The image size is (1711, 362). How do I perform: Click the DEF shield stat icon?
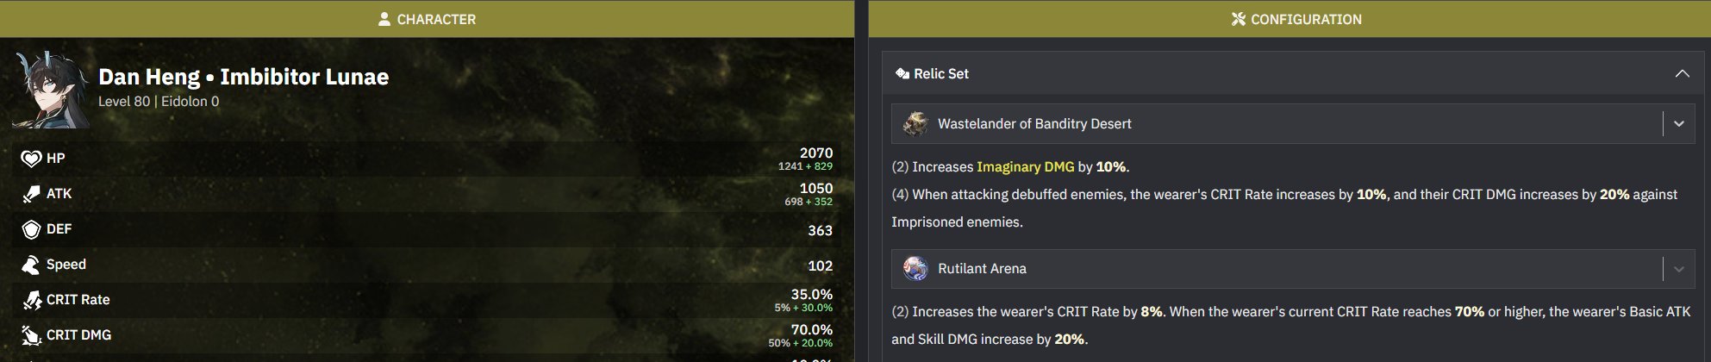(x=31, y=229)
